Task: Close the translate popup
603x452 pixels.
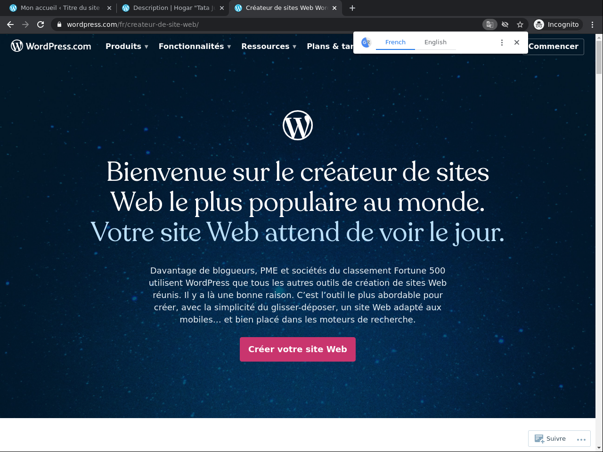Action: 517,42
